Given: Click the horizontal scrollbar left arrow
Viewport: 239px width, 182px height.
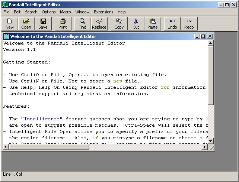Looking at the screenshot, I should [6, 147].
